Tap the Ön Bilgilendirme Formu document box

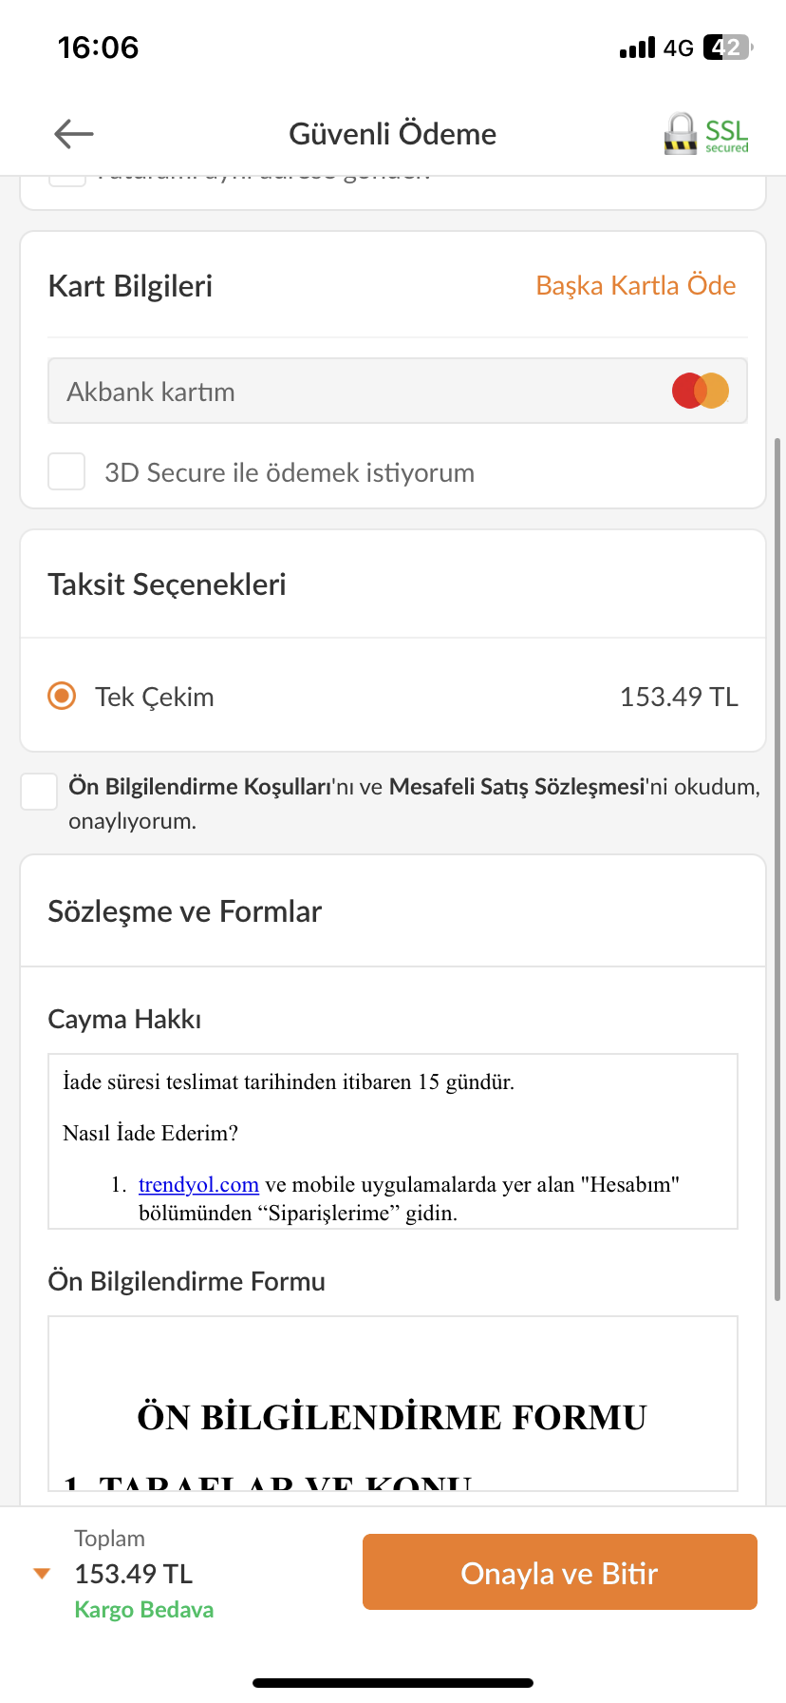point(393,1404)
